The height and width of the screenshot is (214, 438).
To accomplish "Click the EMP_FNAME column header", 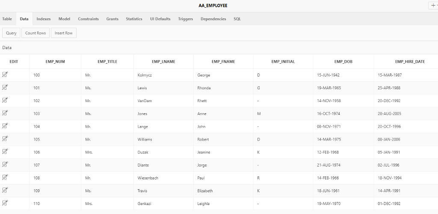I will point(223,62).
